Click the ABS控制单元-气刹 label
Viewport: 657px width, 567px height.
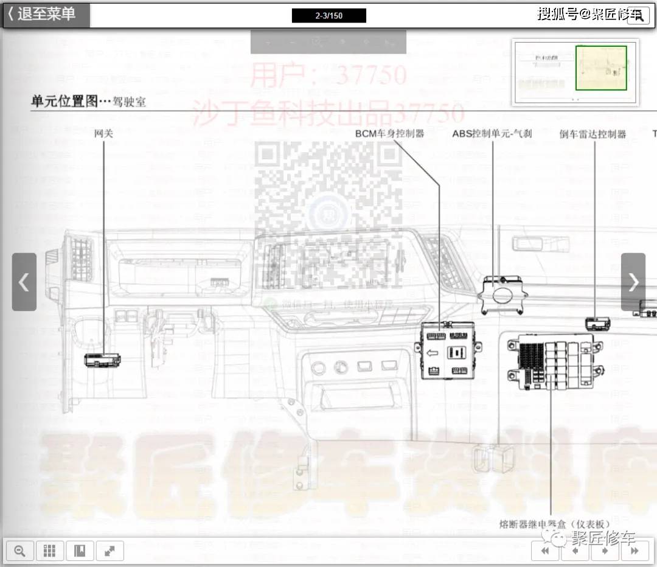[492, 133]
